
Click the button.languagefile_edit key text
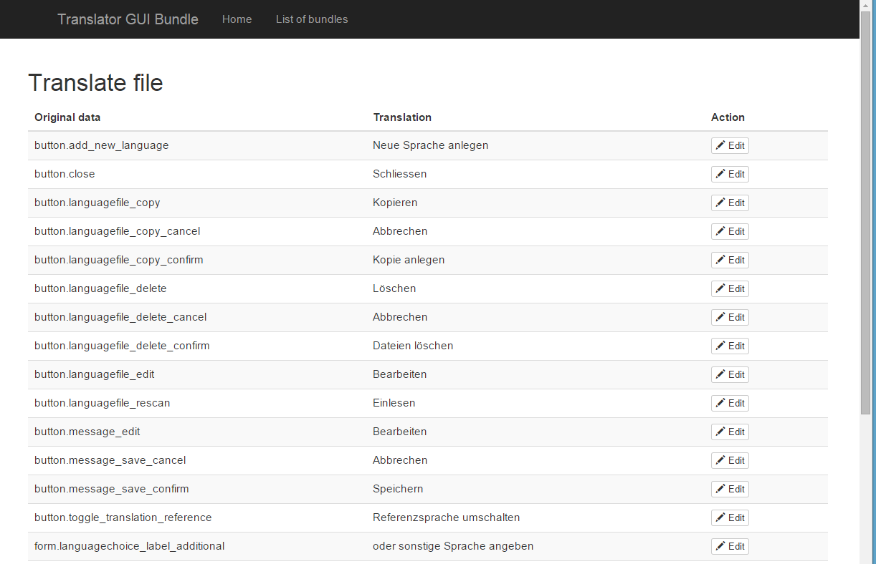(x=95, y=374)
